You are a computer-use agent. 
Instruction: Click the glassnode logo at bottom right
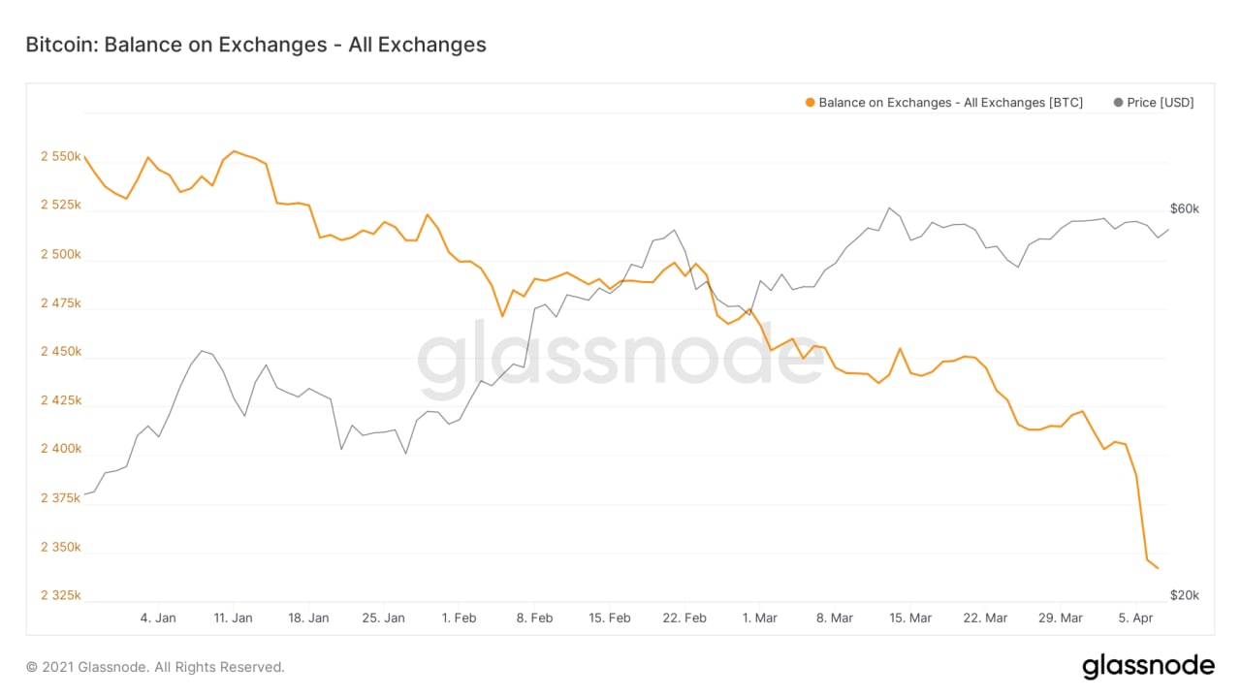pos(1148,666)
